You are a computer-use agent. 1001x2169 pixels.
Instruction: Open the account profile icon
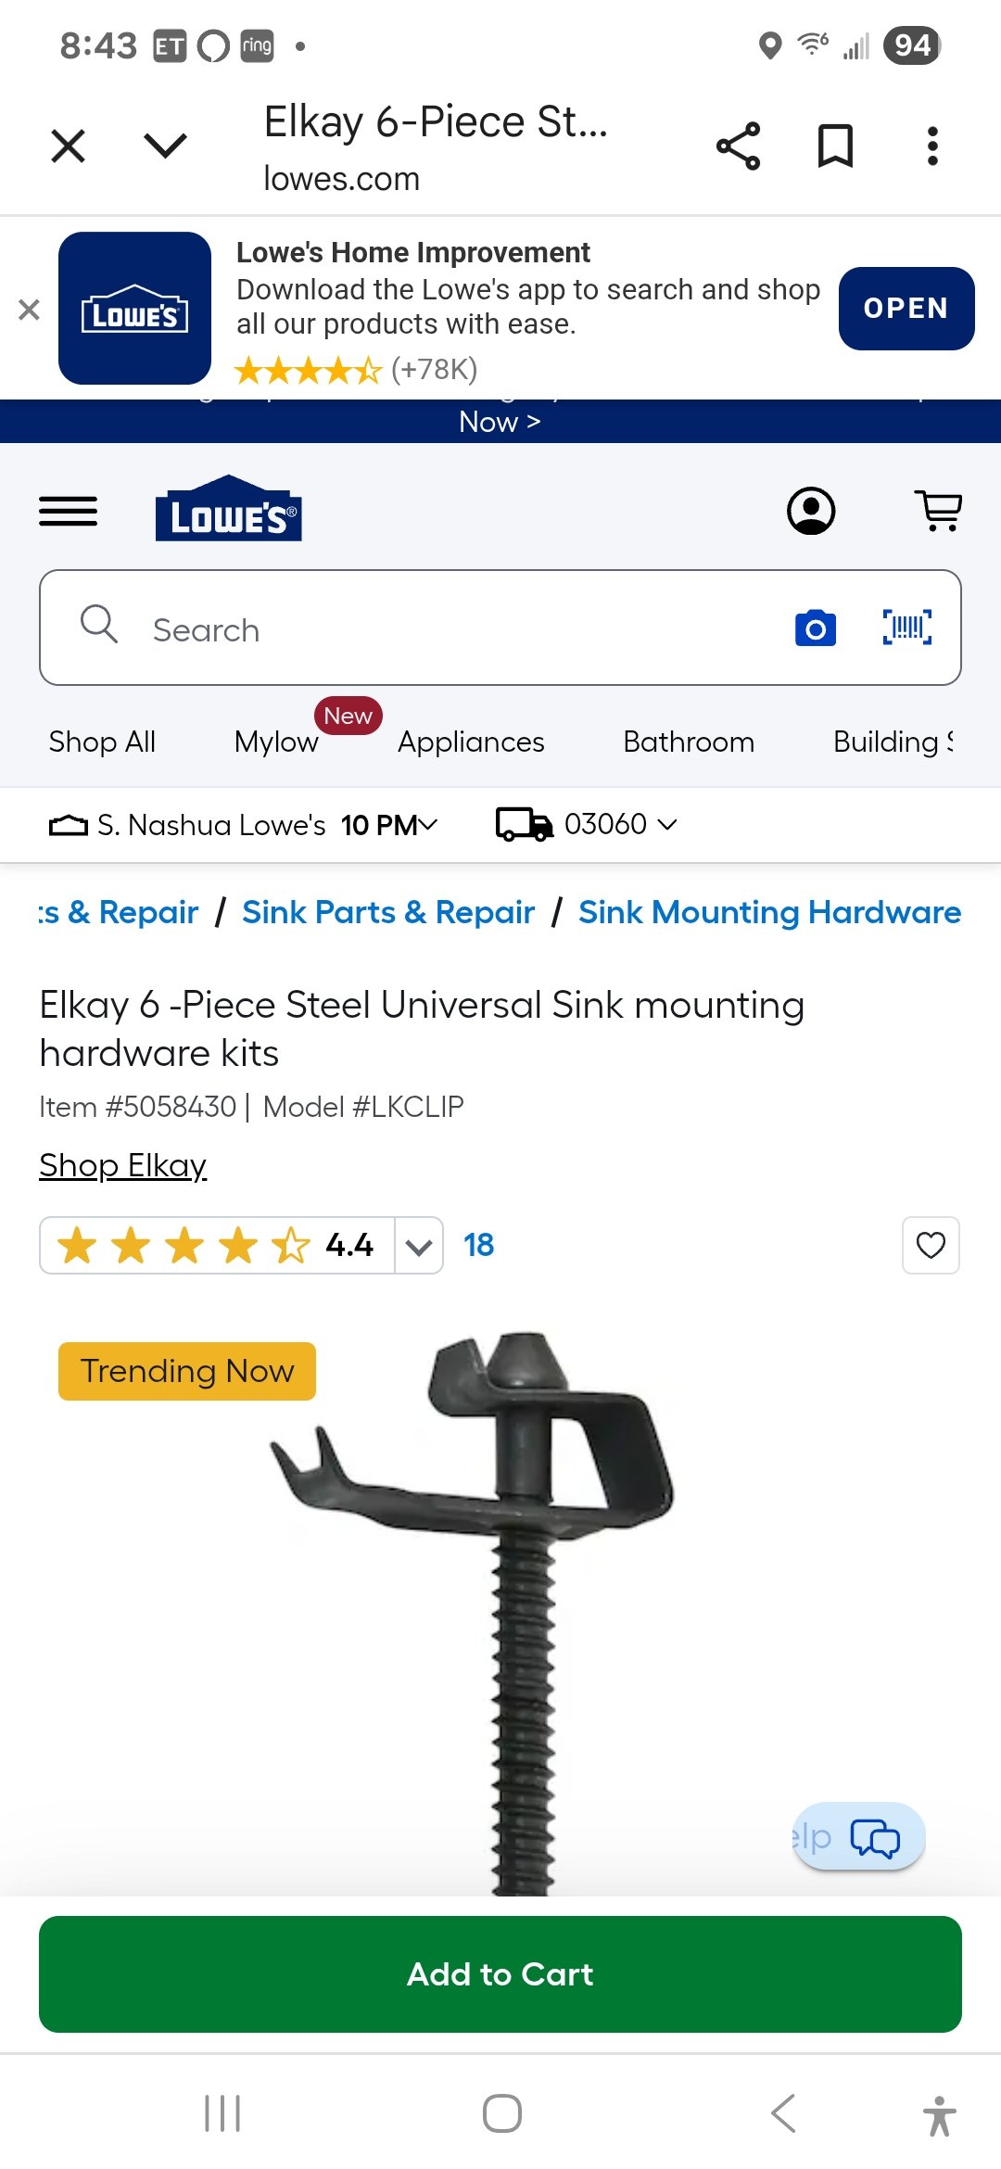(x=811, y=511)
